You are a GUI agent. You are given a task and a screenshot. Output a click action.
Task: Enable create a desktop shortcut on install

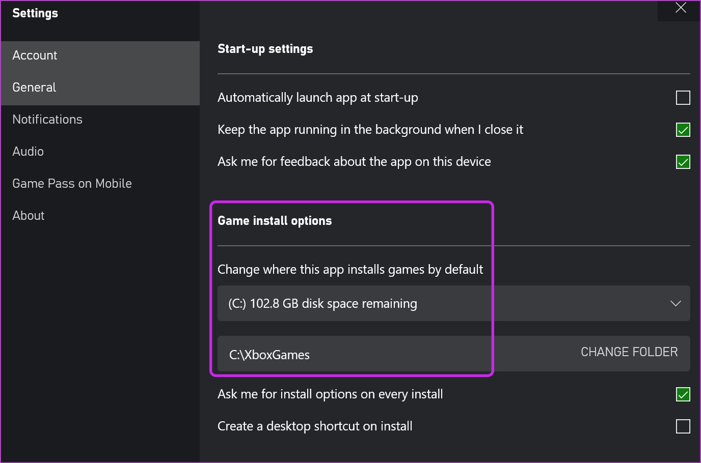tap(683, 426)
